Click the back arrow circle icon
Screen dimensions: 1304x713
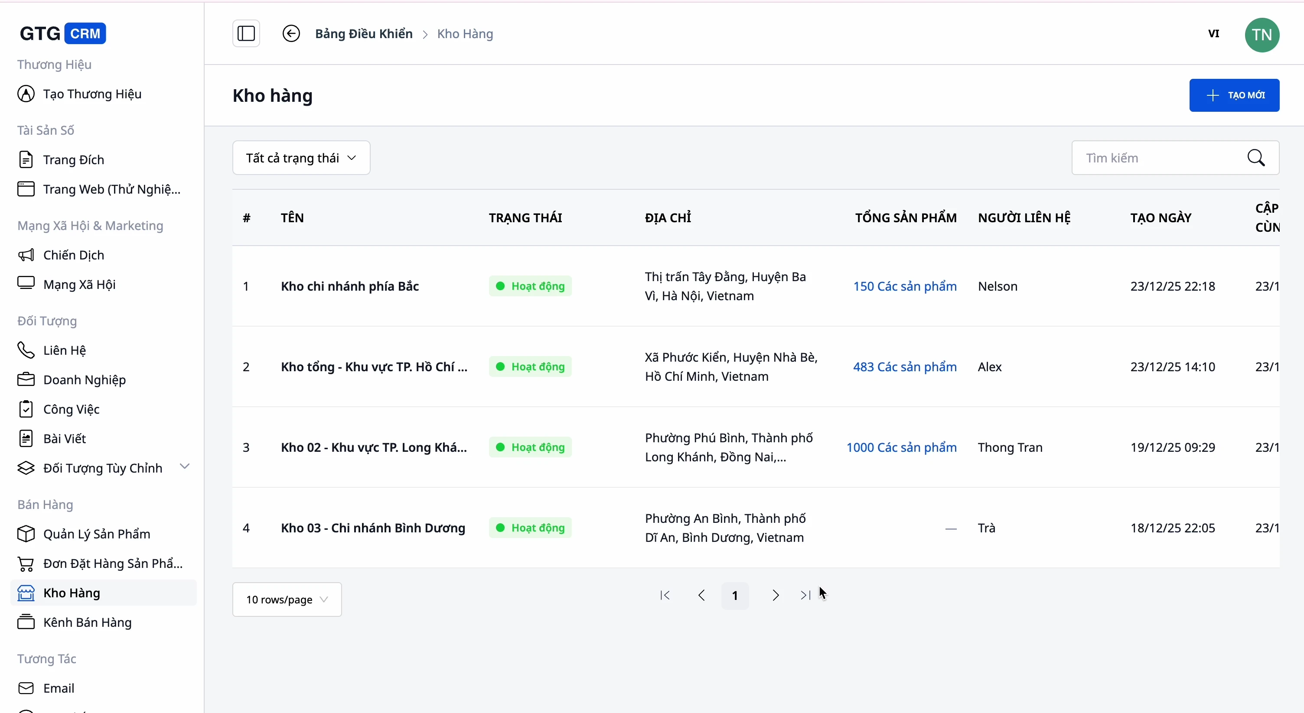291,34
